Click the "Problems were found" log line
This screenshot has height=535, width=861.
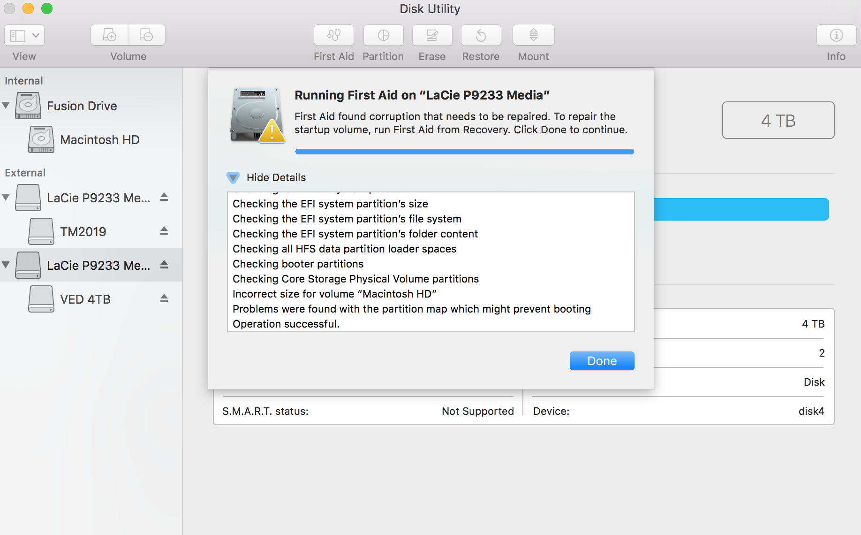(x=412, y=309)
